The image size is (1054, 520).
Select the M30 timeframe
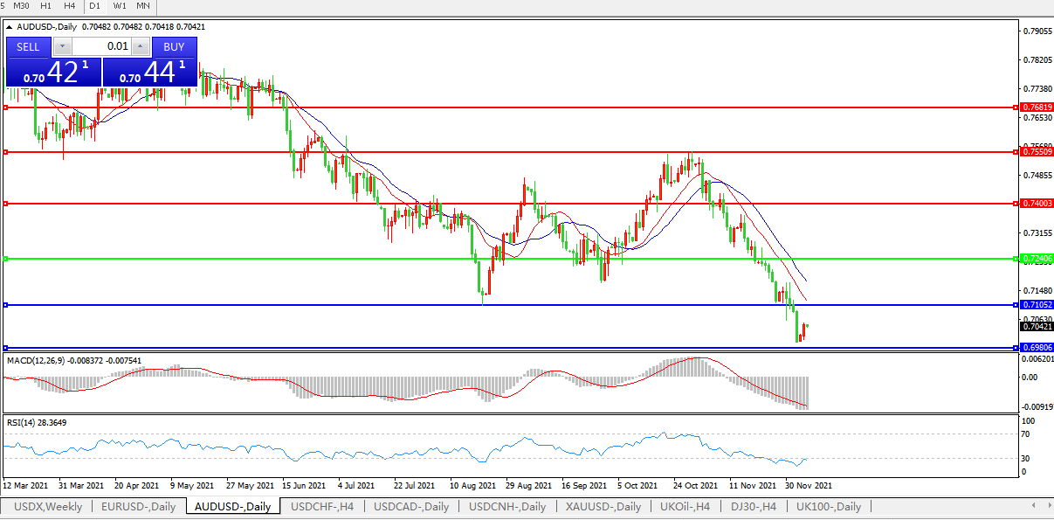(21, 6)
